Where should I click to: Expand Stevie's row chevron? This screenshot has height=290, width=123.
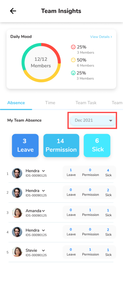(x=43, y=251)
